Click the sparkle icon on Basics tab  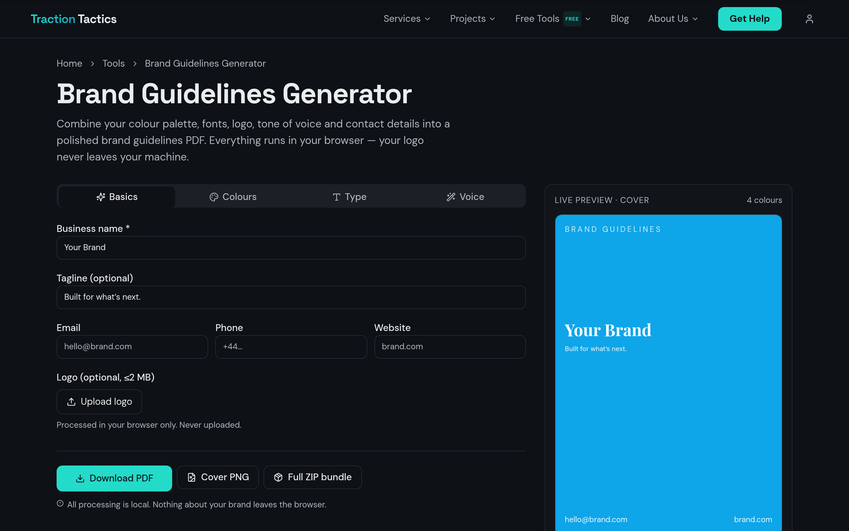pyautogui.click(x=101, y=197)
